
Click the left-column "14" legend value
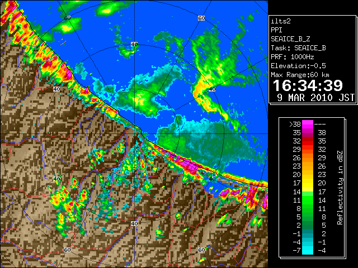297,192
